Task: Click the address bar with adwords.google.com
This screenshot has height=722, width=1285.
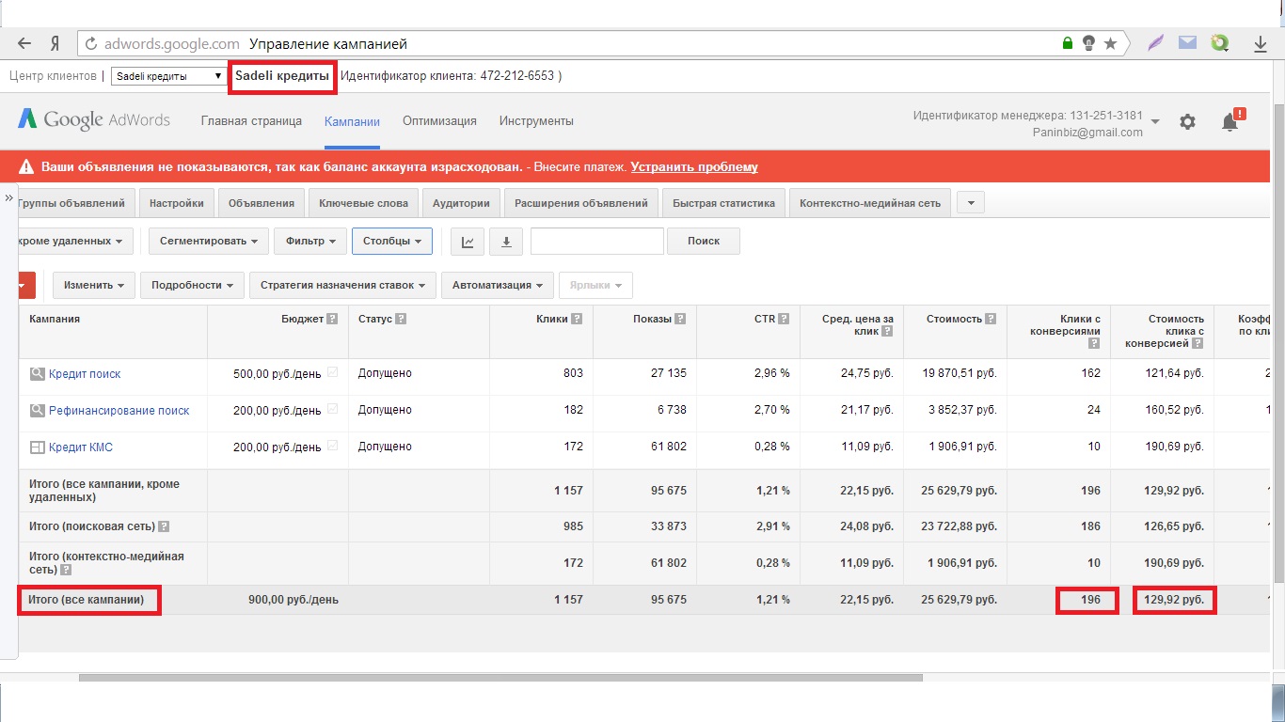Action: (x=602, y=43)
